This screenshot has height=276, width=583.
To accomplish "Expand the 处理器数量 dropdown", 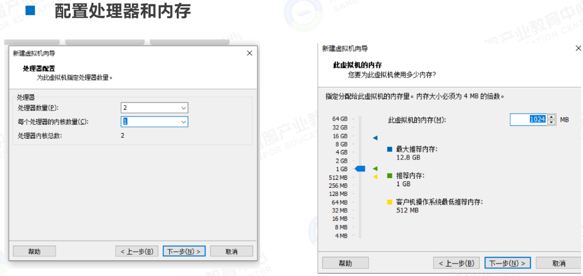I will coord(183,108).
